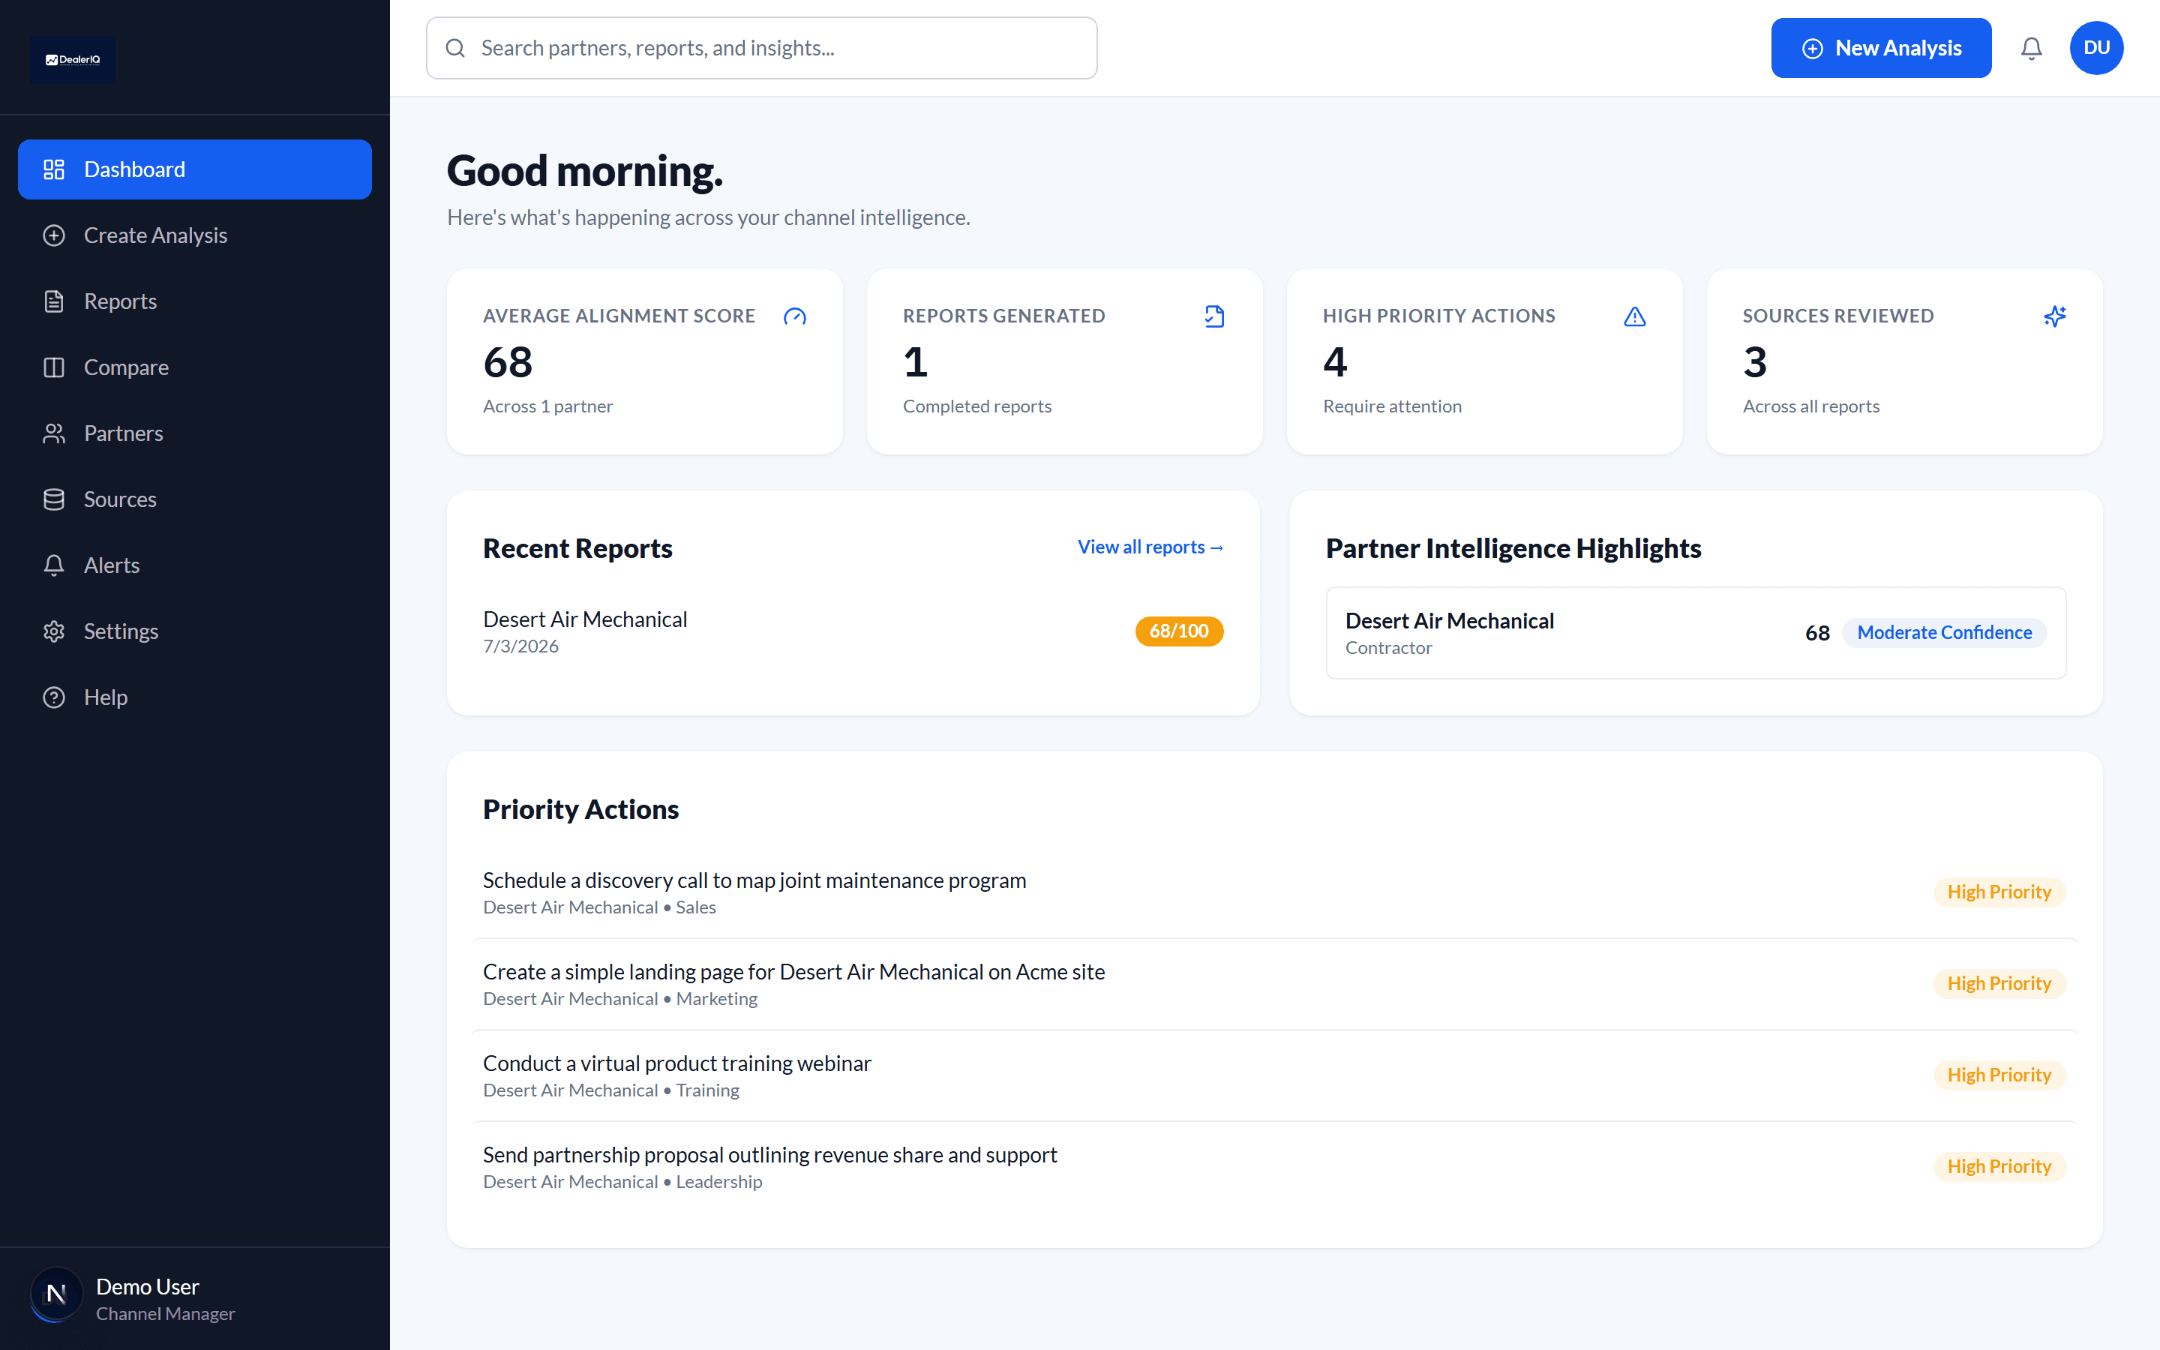Viewport: 2160px width, 1350px height.
Task: Open the partnership proposal priority action
Action: pos(1274,1167)
